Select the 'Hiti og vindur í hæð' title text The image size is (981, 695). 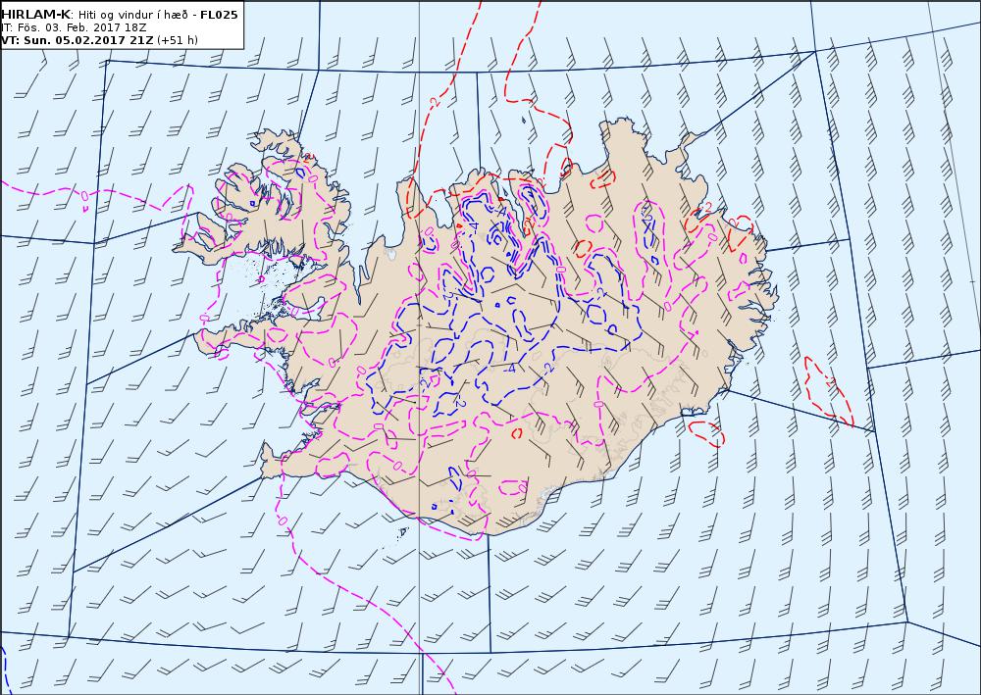tap(133, 15)
